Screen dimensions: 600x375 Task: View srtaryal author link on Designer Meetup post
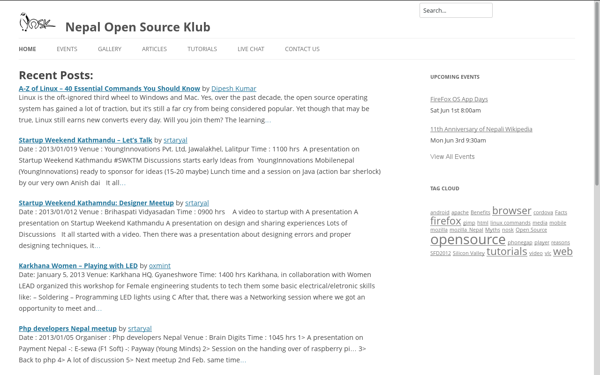pos(197,203)
